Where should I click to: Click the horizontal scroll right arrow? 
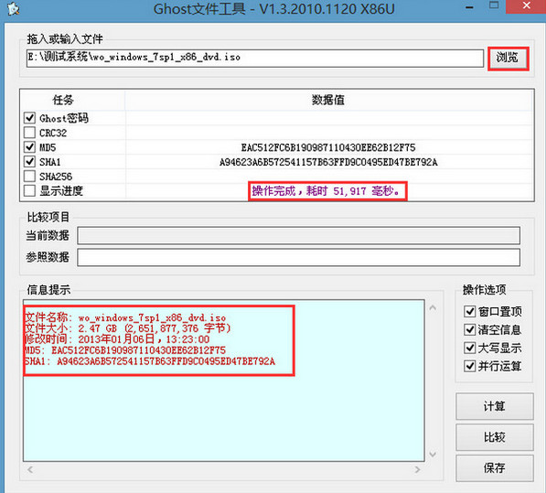pos(418,469)
